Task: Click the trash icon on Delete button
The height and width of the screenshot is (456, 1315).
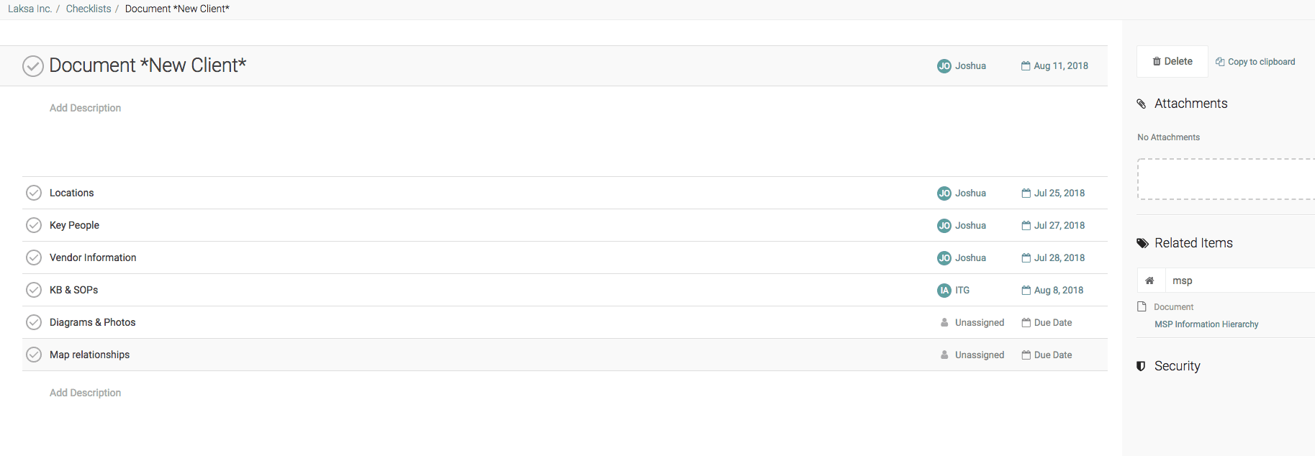Action: (x=1157, y=62)
